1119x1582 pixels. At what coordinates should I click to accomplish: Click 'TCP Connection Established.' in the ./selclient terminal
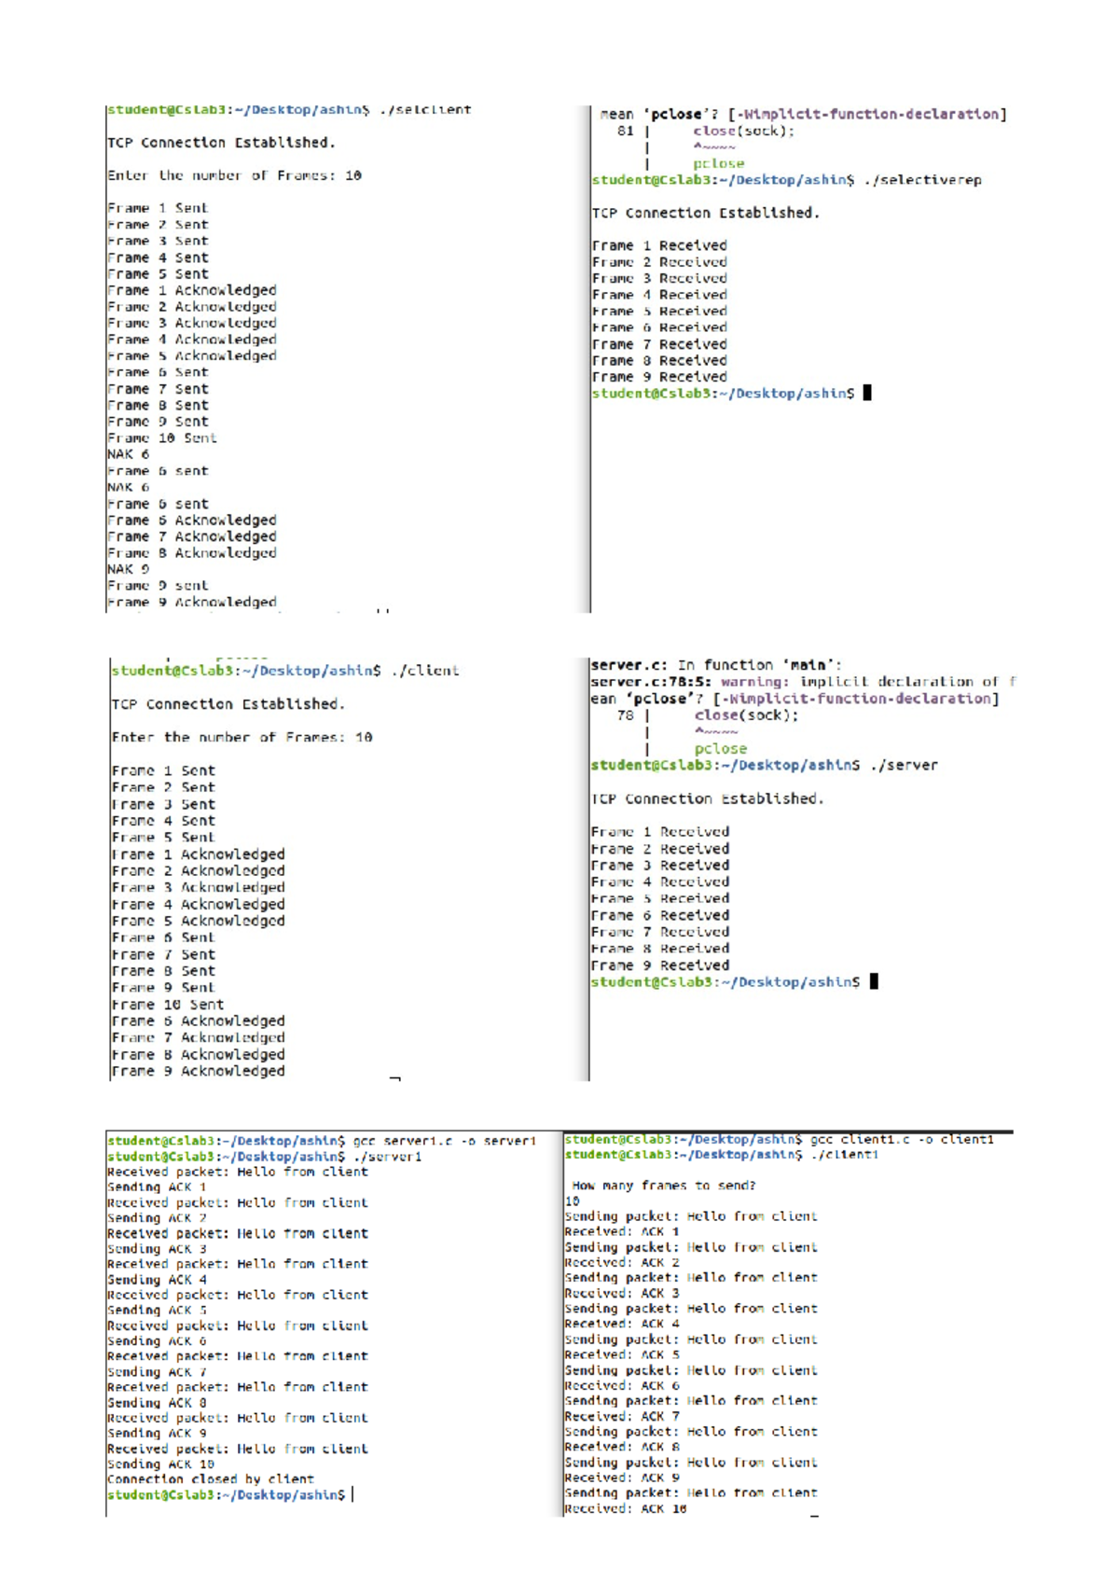[x=221, y=143]
